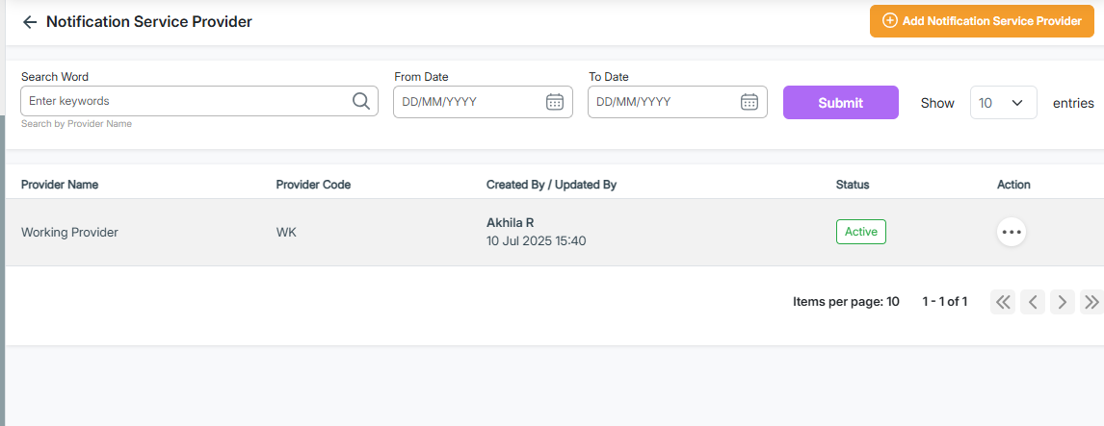The width and height of the screenshot is (1104, 426).
Task: Open the From Date calendar picker
Action: pos(555,102)
